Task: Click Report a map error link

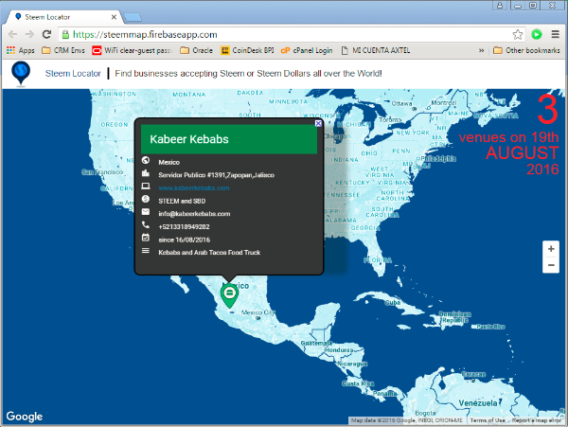Action: 537,420
